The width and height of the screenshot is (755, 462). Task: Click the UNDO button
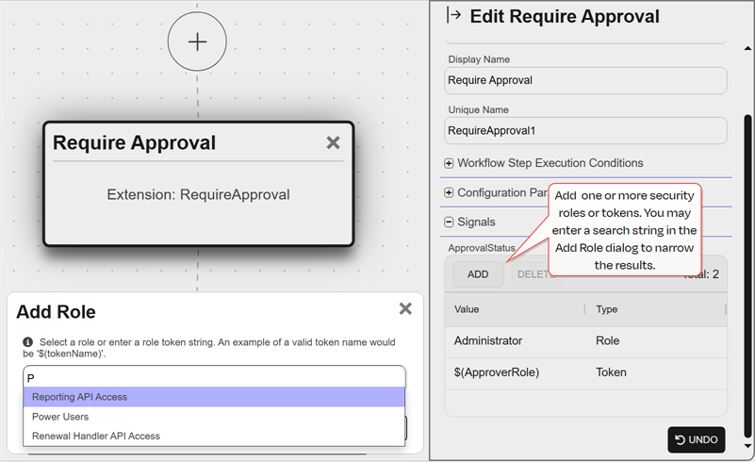696,439
